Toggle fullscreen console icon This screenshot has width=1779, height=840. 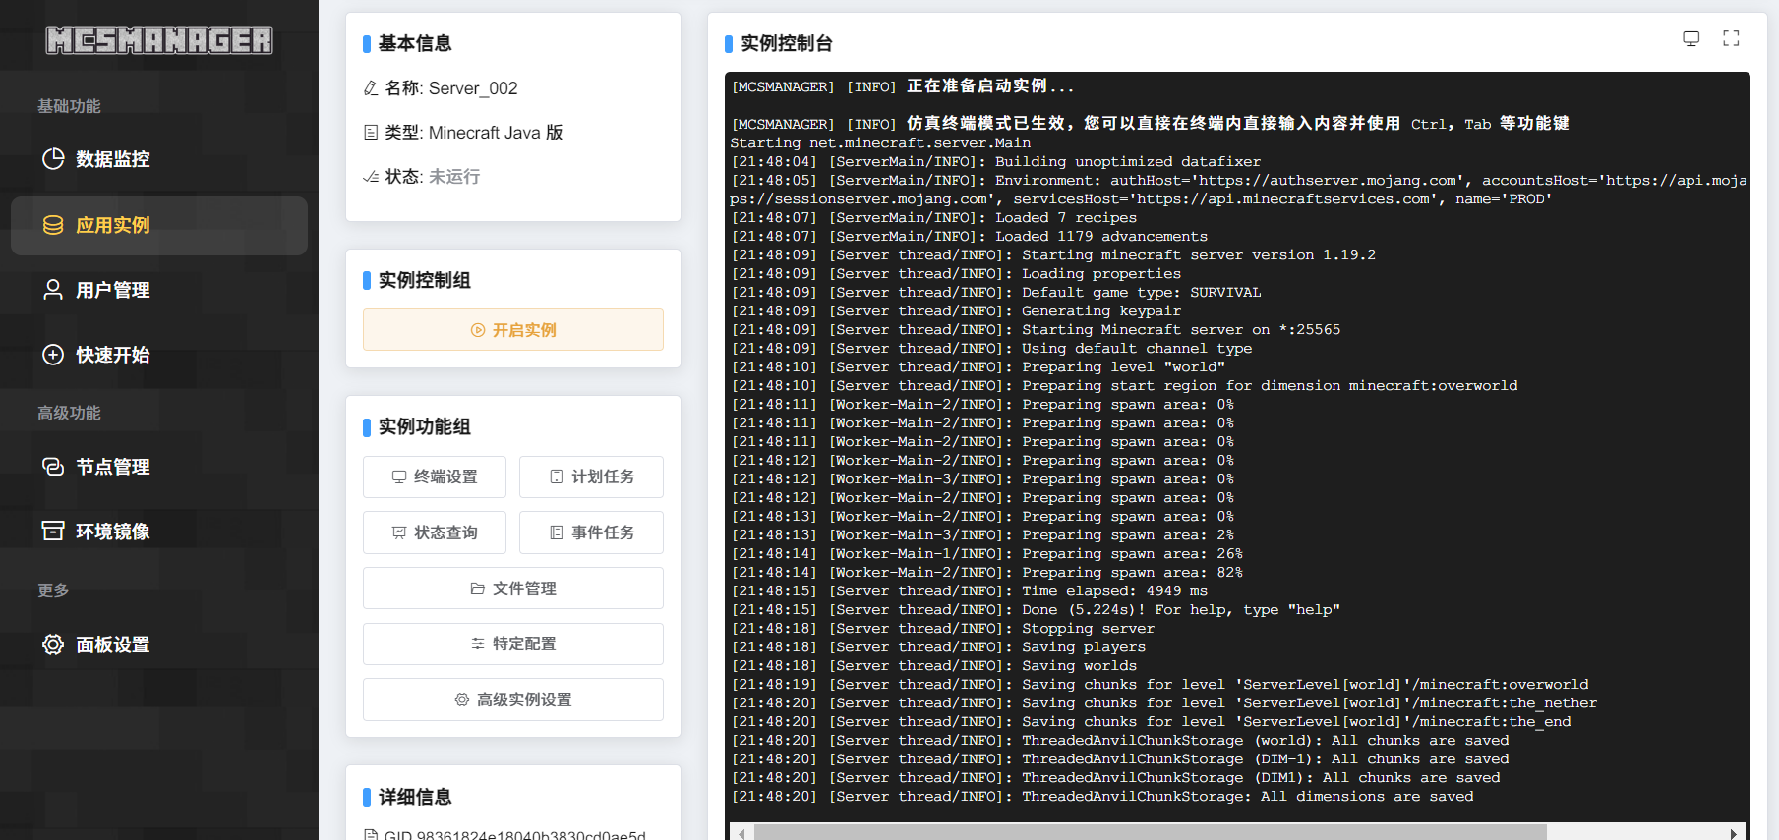coord(1731,38)
